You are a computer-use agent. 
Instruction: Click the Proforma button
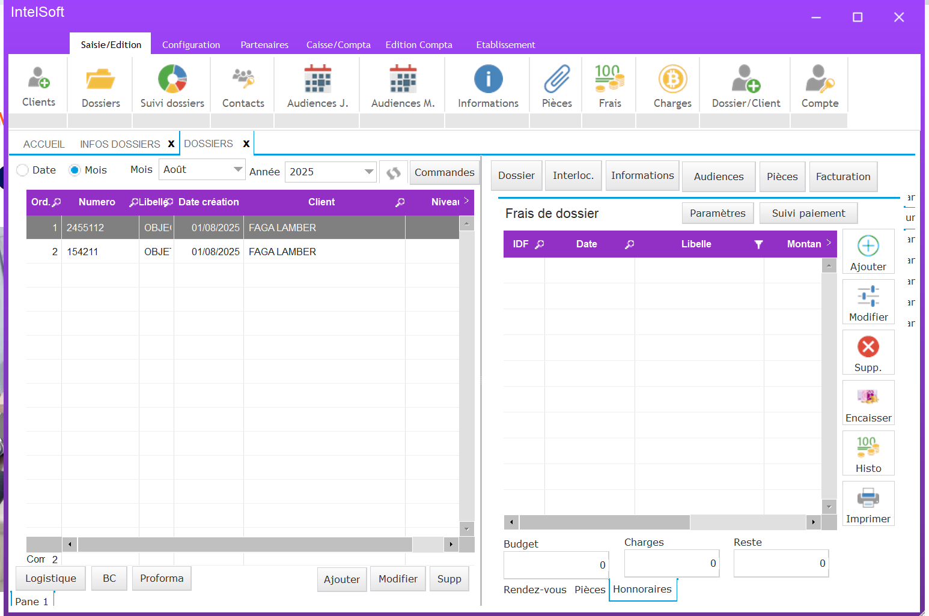tap(162, 578)
